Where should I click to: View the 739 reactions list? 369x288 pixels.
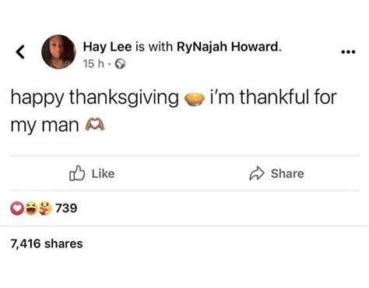[66, 208]
